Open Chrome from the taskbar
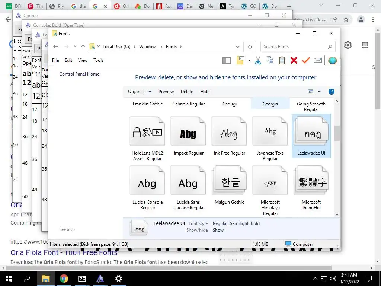The height and width of the screenshot is (286, 381). pos(64,279)
